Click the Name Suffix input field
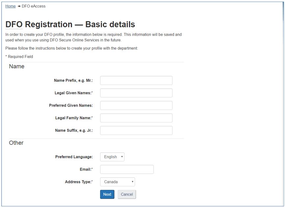 [x=136, y=131]
